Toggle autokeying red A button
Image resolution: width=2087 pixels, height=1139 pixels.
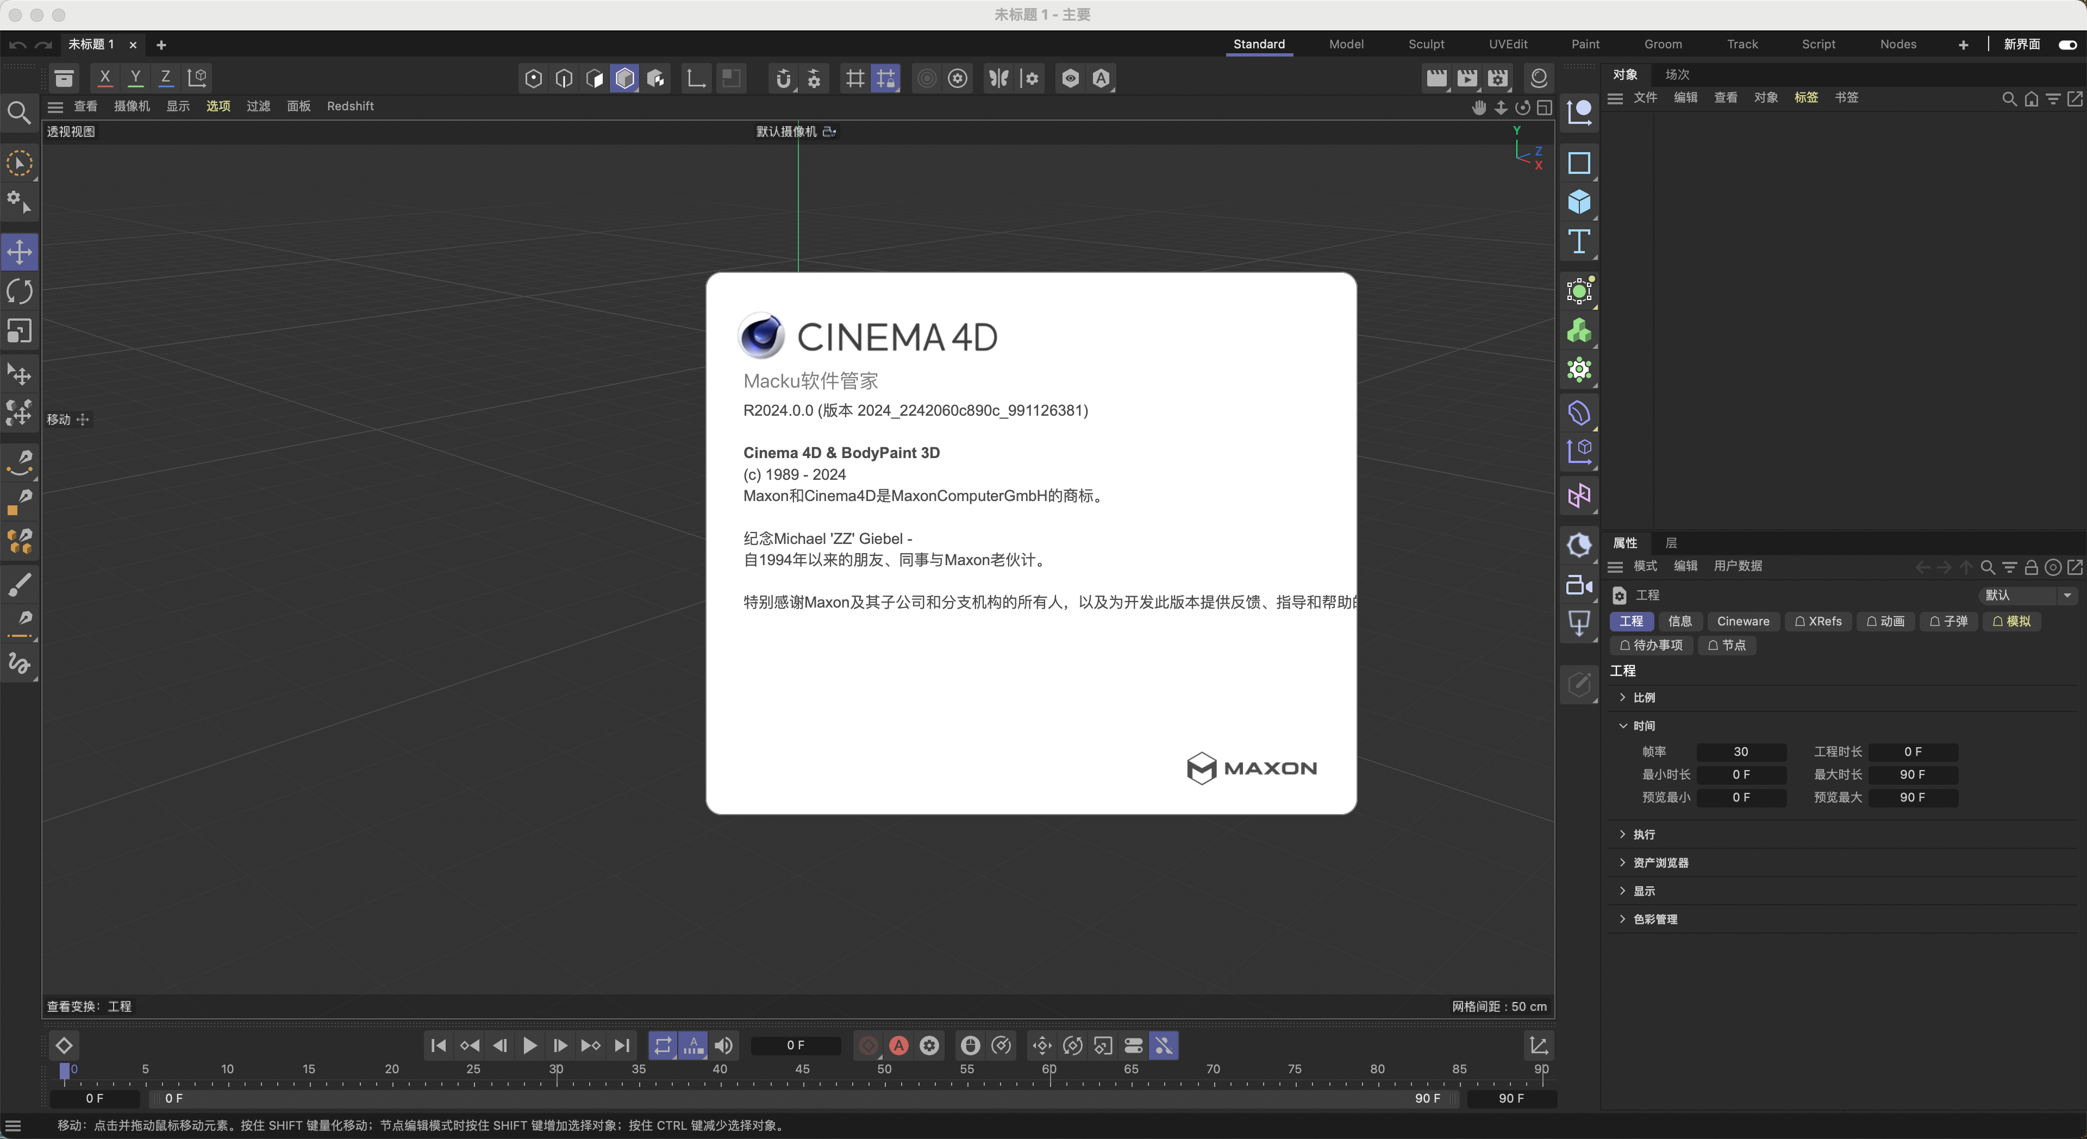[x=898, y=1046]
